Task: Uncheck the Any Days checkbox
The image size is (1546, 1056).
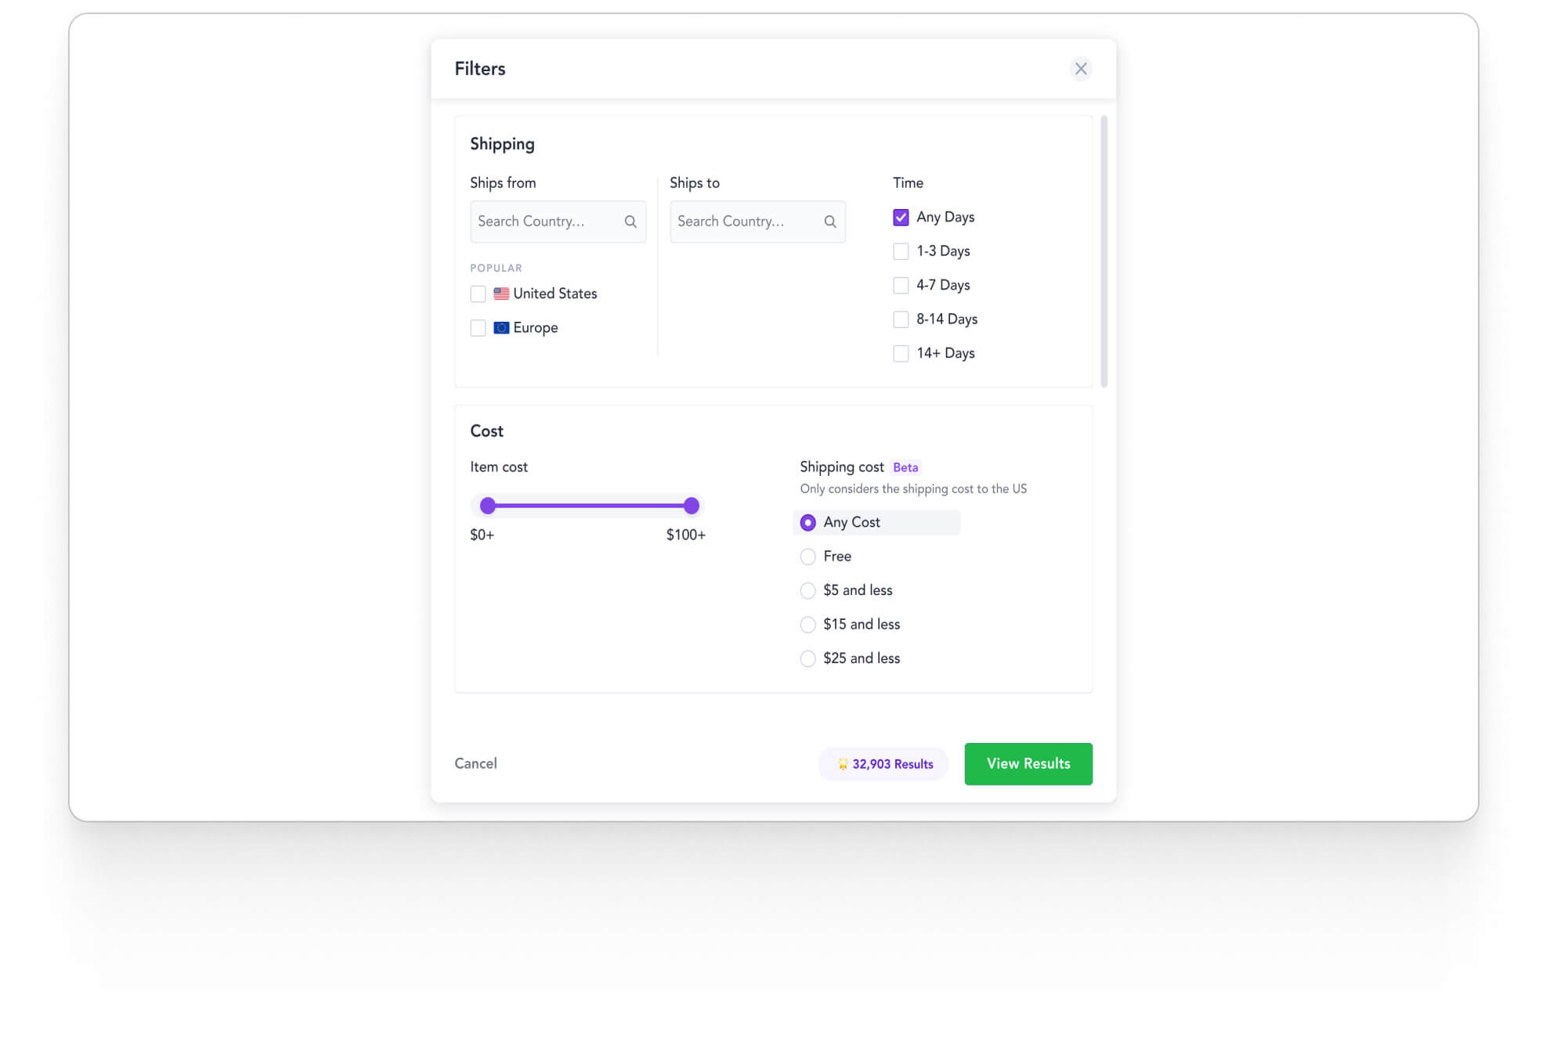Action: [x=901, y=217]
